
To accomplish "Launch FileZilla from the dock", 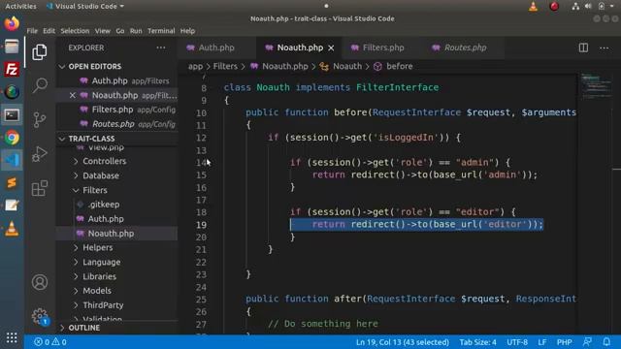I will click(x=12, y=69).
